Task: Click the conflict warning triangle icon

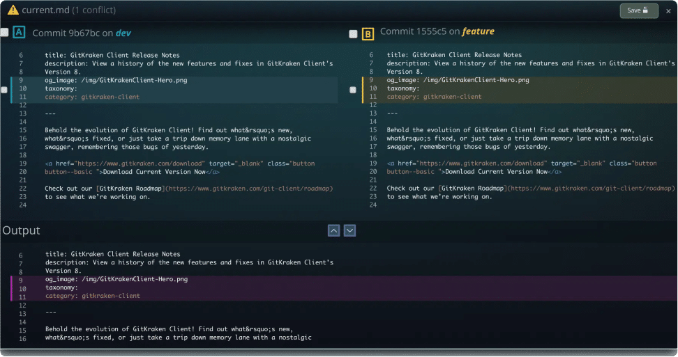Action: tap(13, 10)
